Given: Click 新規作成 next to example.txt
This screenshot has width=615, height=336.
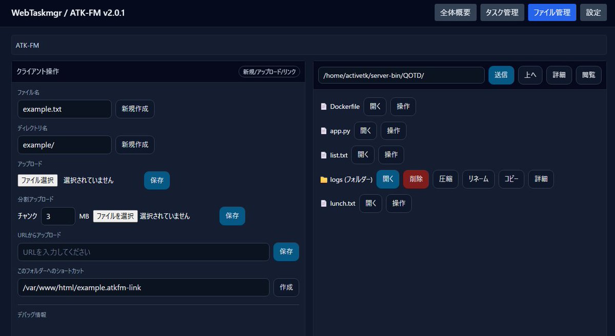Looking at the screenshot, I should point(135,109).
